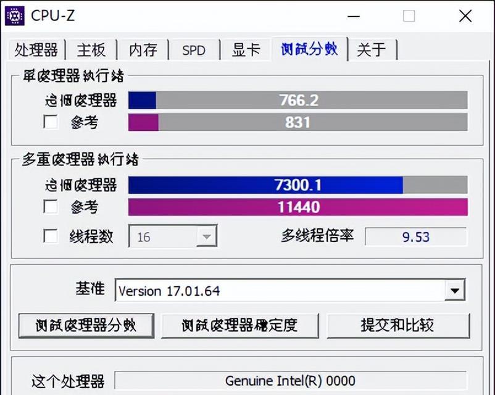
Task: Open the 主板 tab
Action: [x=91, y=50]
